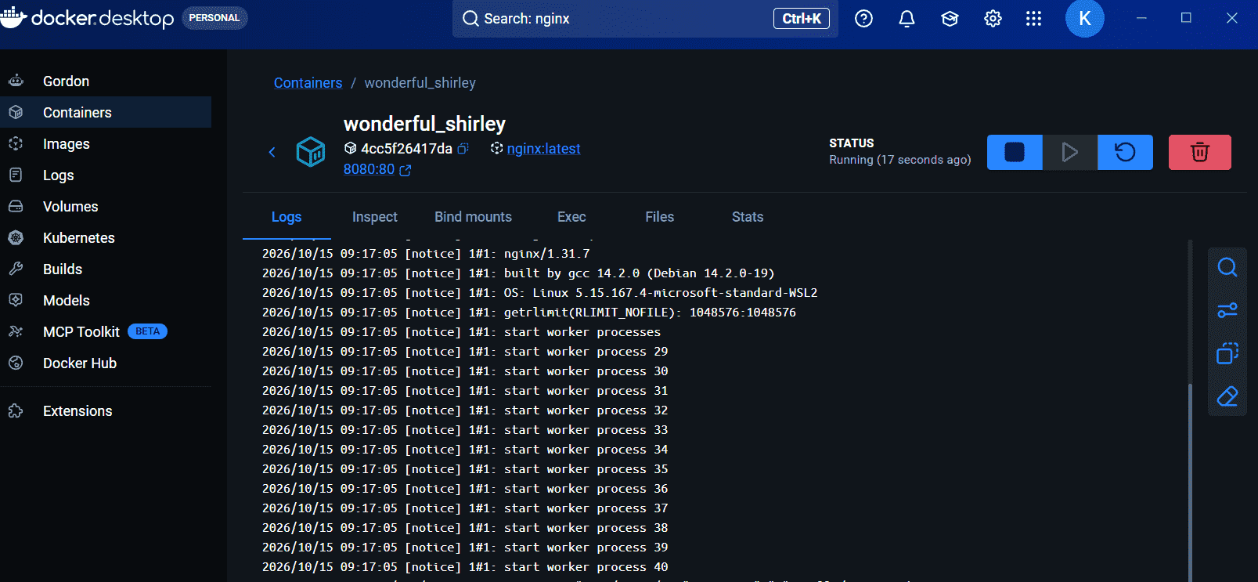Open Extensions in the sidebar

click(x=106, y=411)
